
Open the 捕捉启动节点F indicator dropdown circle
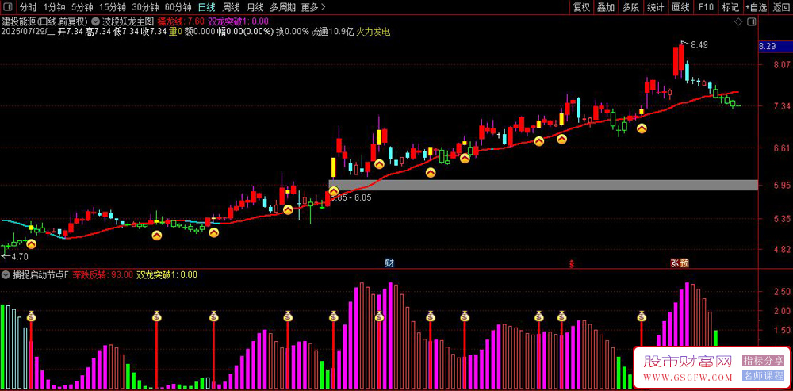coord(6,275)
